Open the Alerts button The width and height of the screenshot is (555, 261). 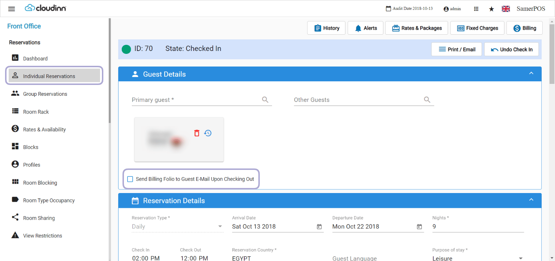pyautogui.click(x=365, y=28)
